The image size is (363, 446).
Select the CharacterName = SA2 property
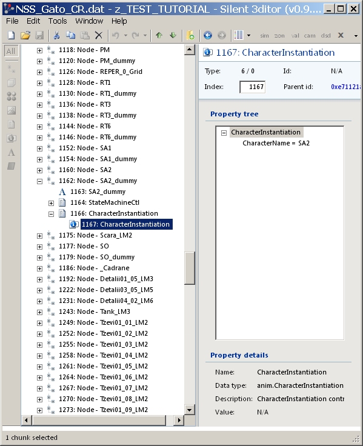coord(276,143)
